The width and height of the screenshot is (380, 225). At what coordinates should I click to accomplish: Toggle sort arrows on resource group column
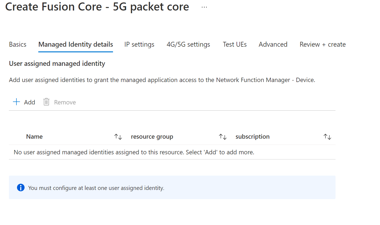[222, 137]
